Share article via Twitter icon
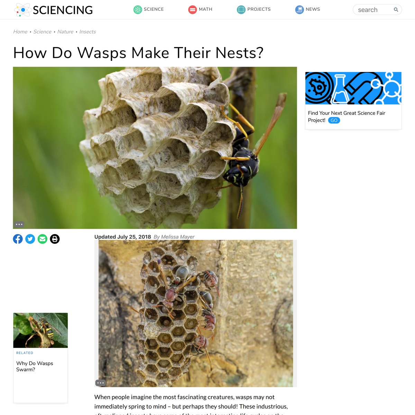The image size is (415, 415). [30, 239]
